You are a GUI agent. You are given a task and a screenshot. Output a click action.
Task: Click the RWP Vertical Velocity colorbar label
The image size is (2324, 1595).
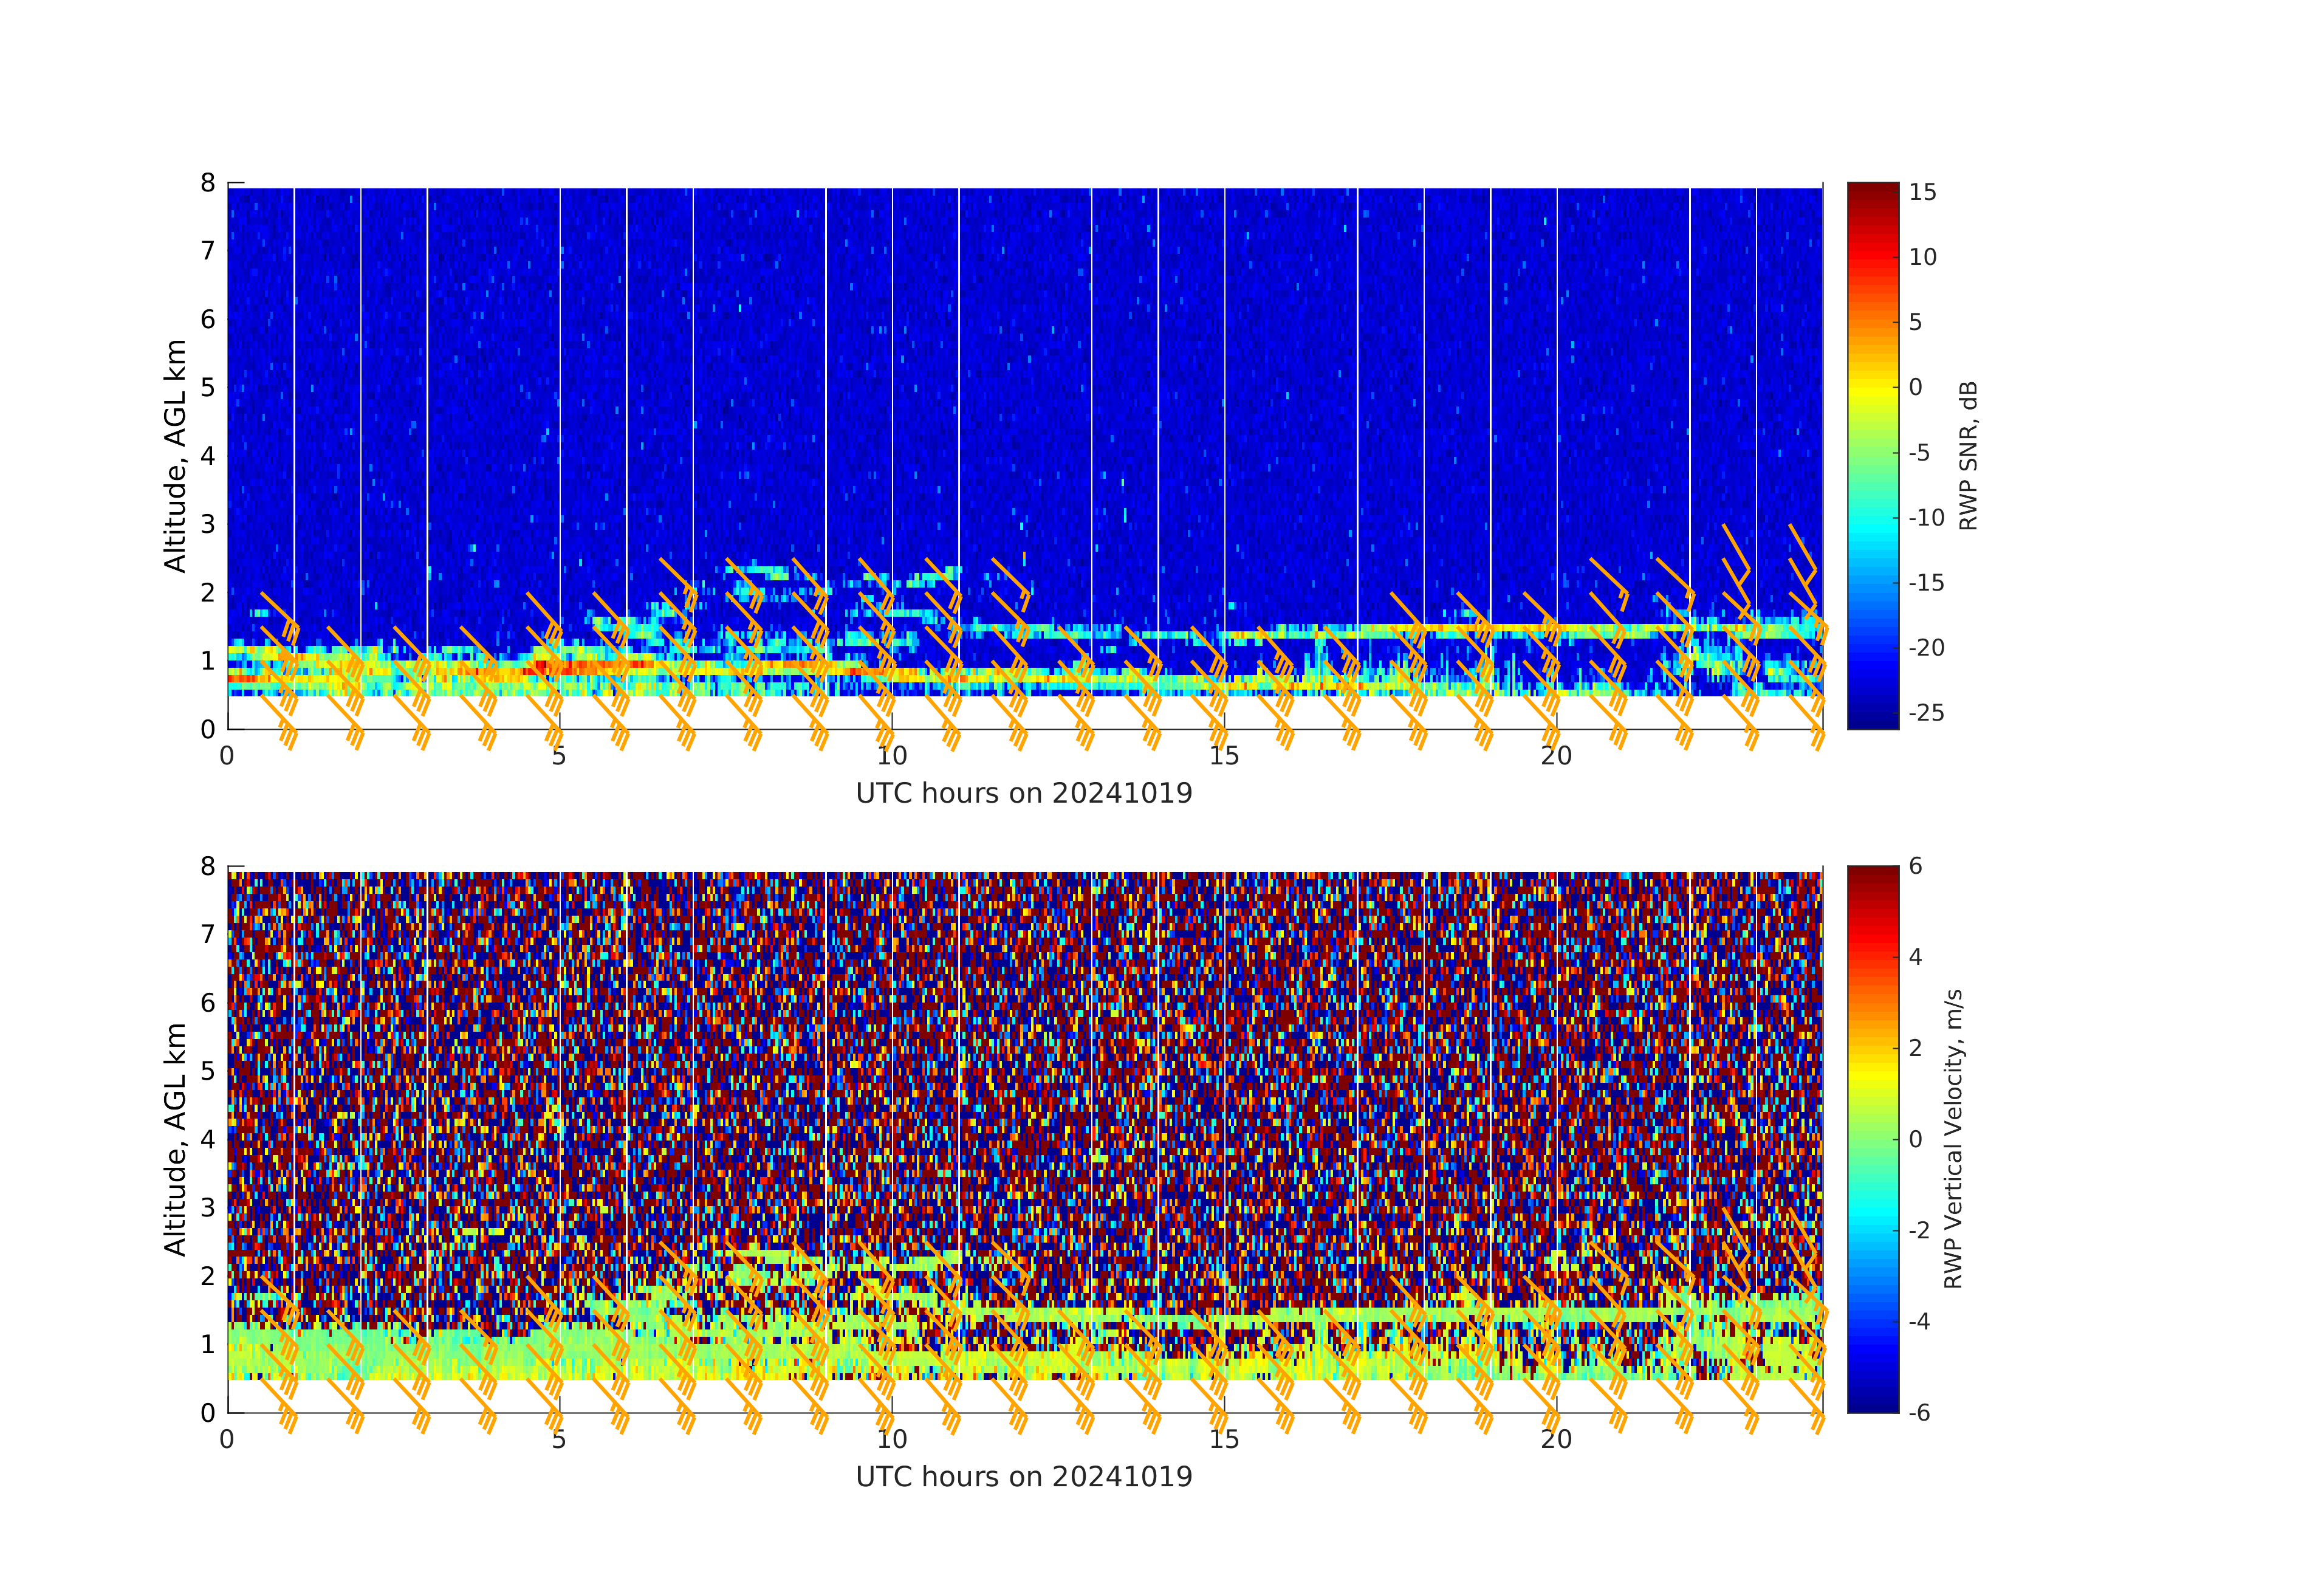tap(1953, 1138)
